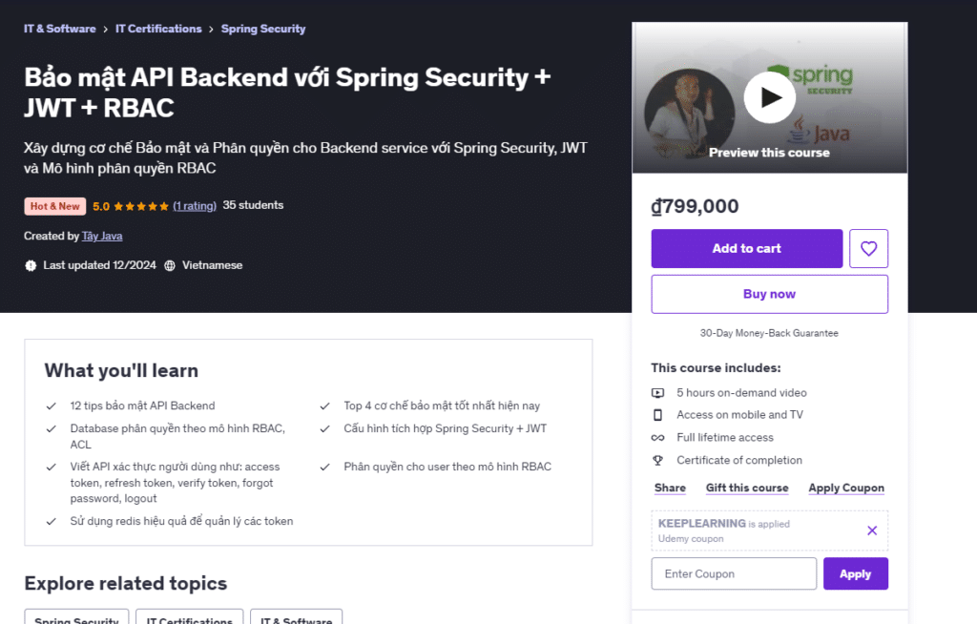The width and height of the screenshot is (977, 624).
Task: Open the (1 rating) link
Action: 195,205
